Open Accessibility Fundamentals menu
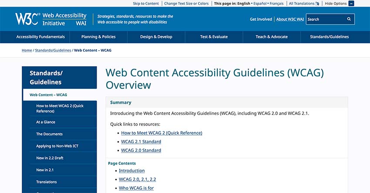Viewport: 370px width, 193px height. coord(40,37)
